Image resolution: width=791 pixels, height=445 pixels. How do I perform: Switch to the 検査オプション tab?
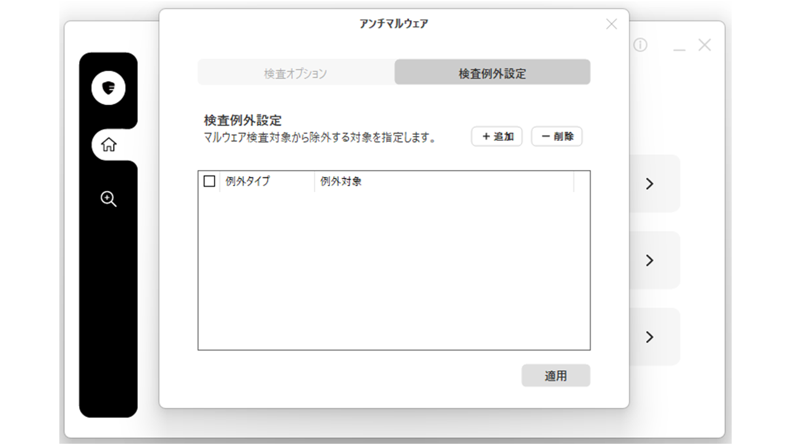[x=295, y=73]
